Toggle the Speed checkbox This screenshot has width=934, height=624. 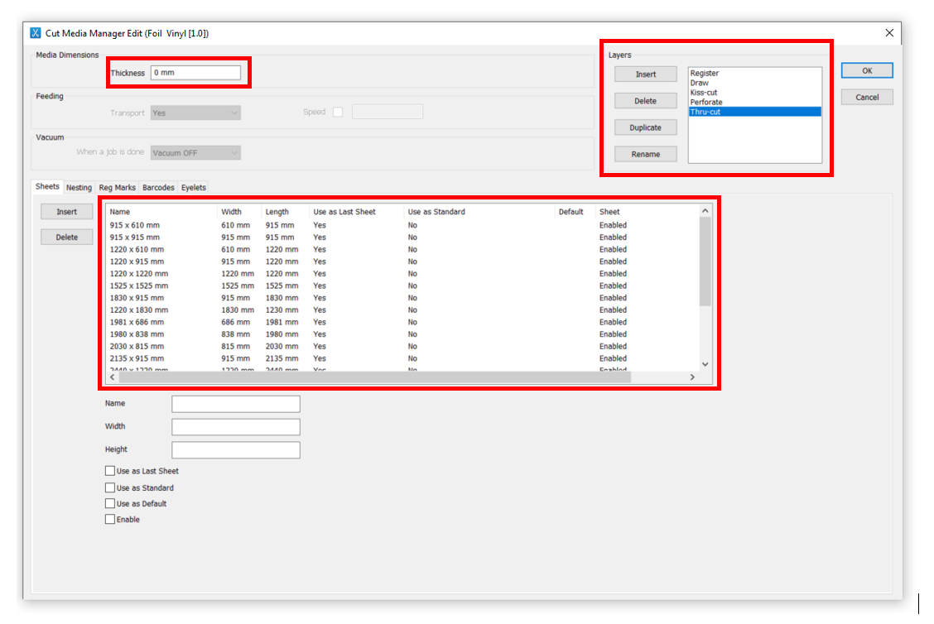338,112
